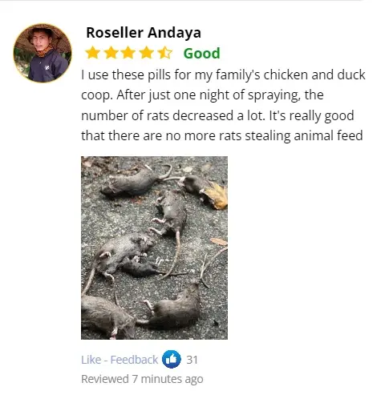Open the reviewer name Roseller Andaya
Image resolution: width=385 pixels, height=407 pixels.
144,33
